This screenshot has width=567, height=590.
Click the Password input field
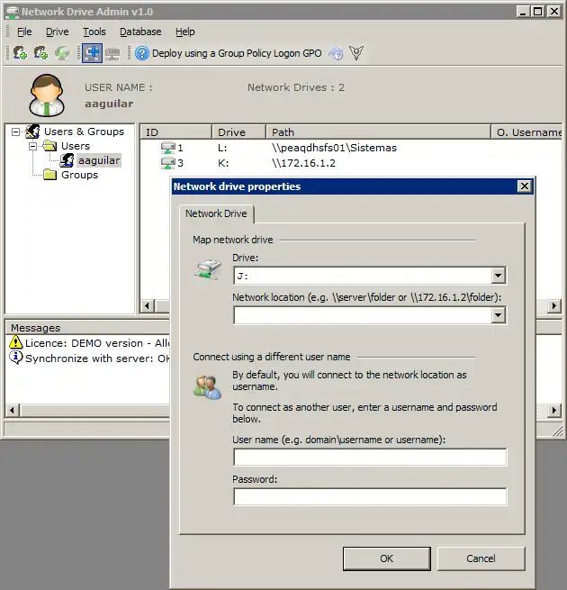click(x=370, y=496)
